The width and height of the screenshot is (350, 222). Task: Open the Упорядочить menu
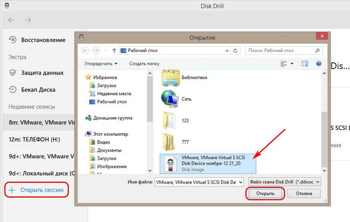[x=101, y=64]
